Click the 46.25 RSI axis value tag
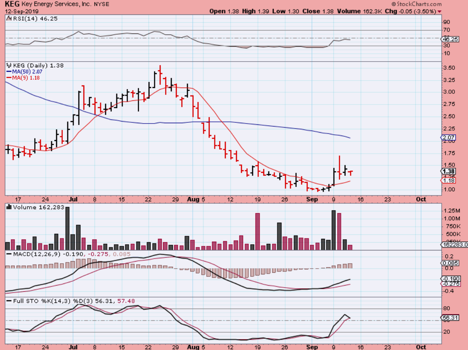This screenshot has width=468, height=350. tap(450, 39)
